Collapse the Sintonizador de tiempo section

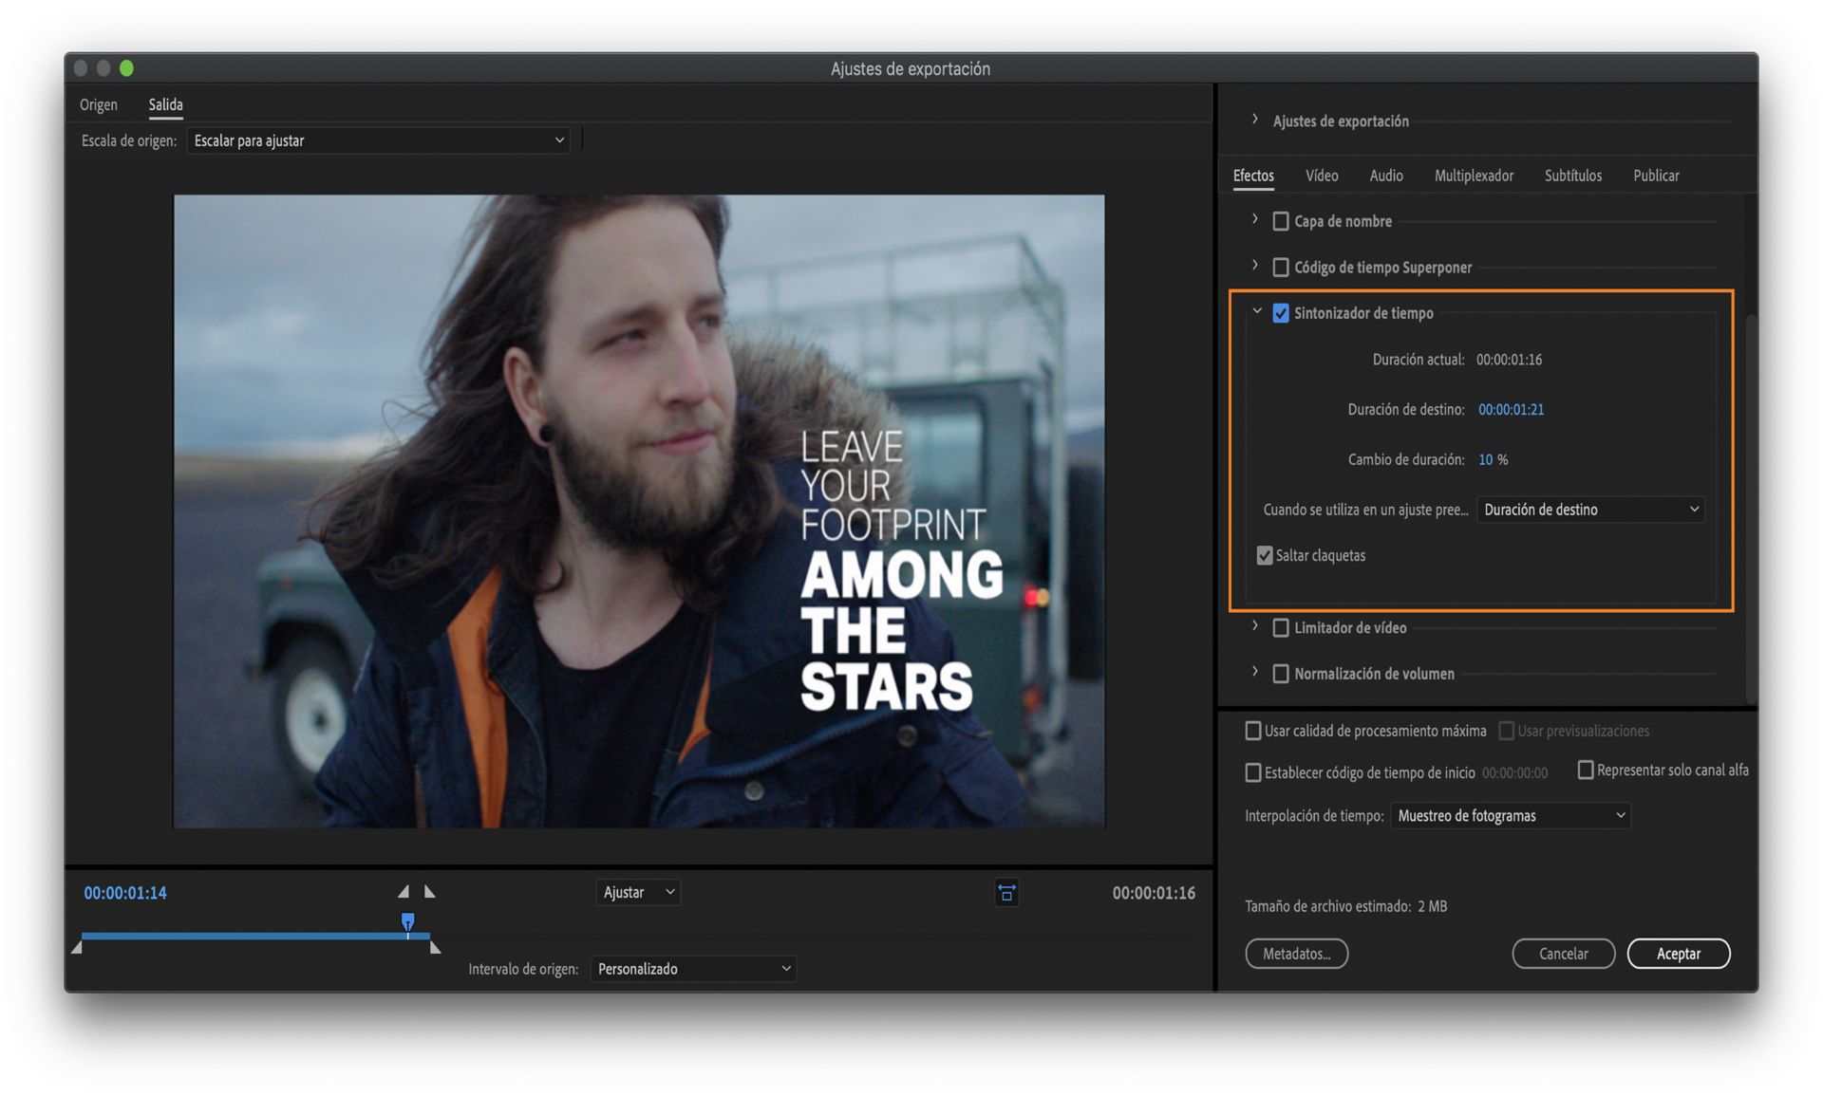(x=1256, y=312)
